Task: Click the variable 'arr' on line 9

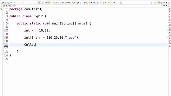Action: coord(38,38)
